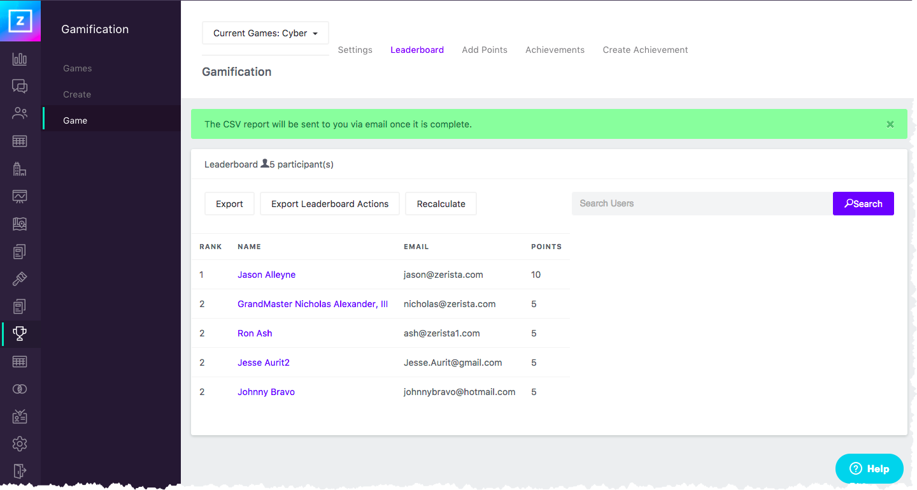The height and width of the screenshot is (490, 917).
Task: Click the door exit logout icon
Action: (x=20, y=471)
